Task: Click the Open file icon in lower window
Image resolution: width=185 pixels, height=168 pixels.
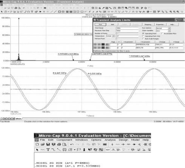Action: (43, 144)
